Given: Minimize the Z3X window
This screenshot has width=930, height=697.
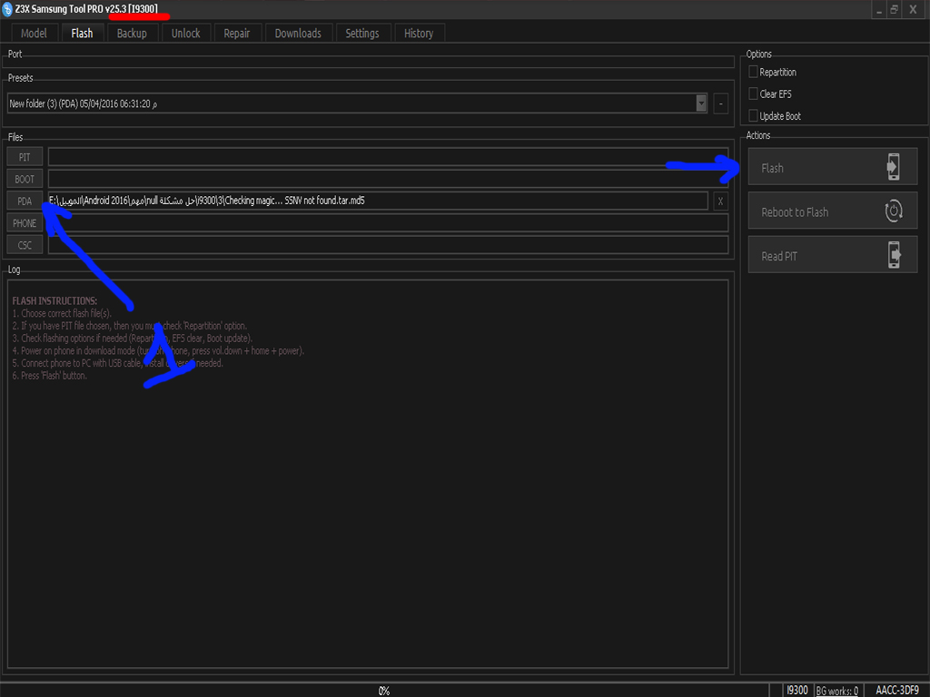Looking at the screenshot, I should [879, 9].
